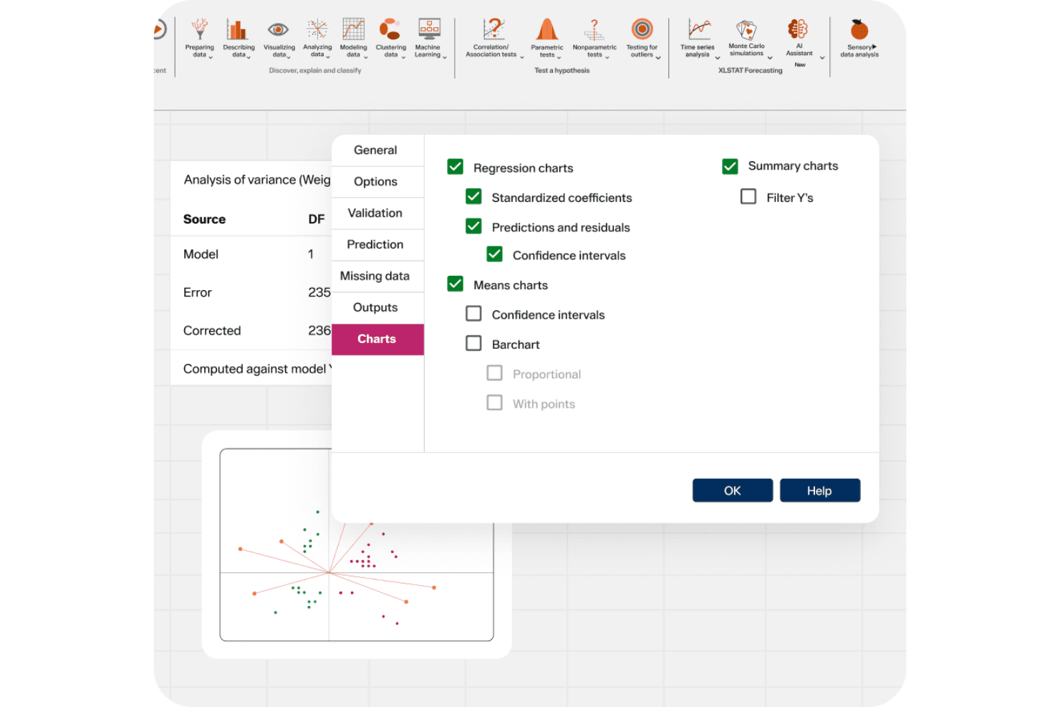
Task: Switch to the General tab
Action: click(377, 150)
